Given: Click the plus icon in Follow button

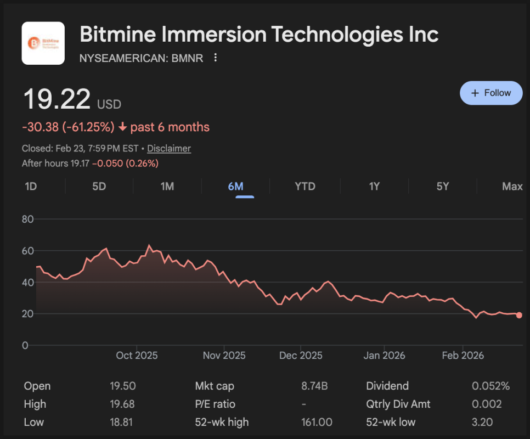Looking at the screenshot, I should pyautogui.click(x=475, y=93).
